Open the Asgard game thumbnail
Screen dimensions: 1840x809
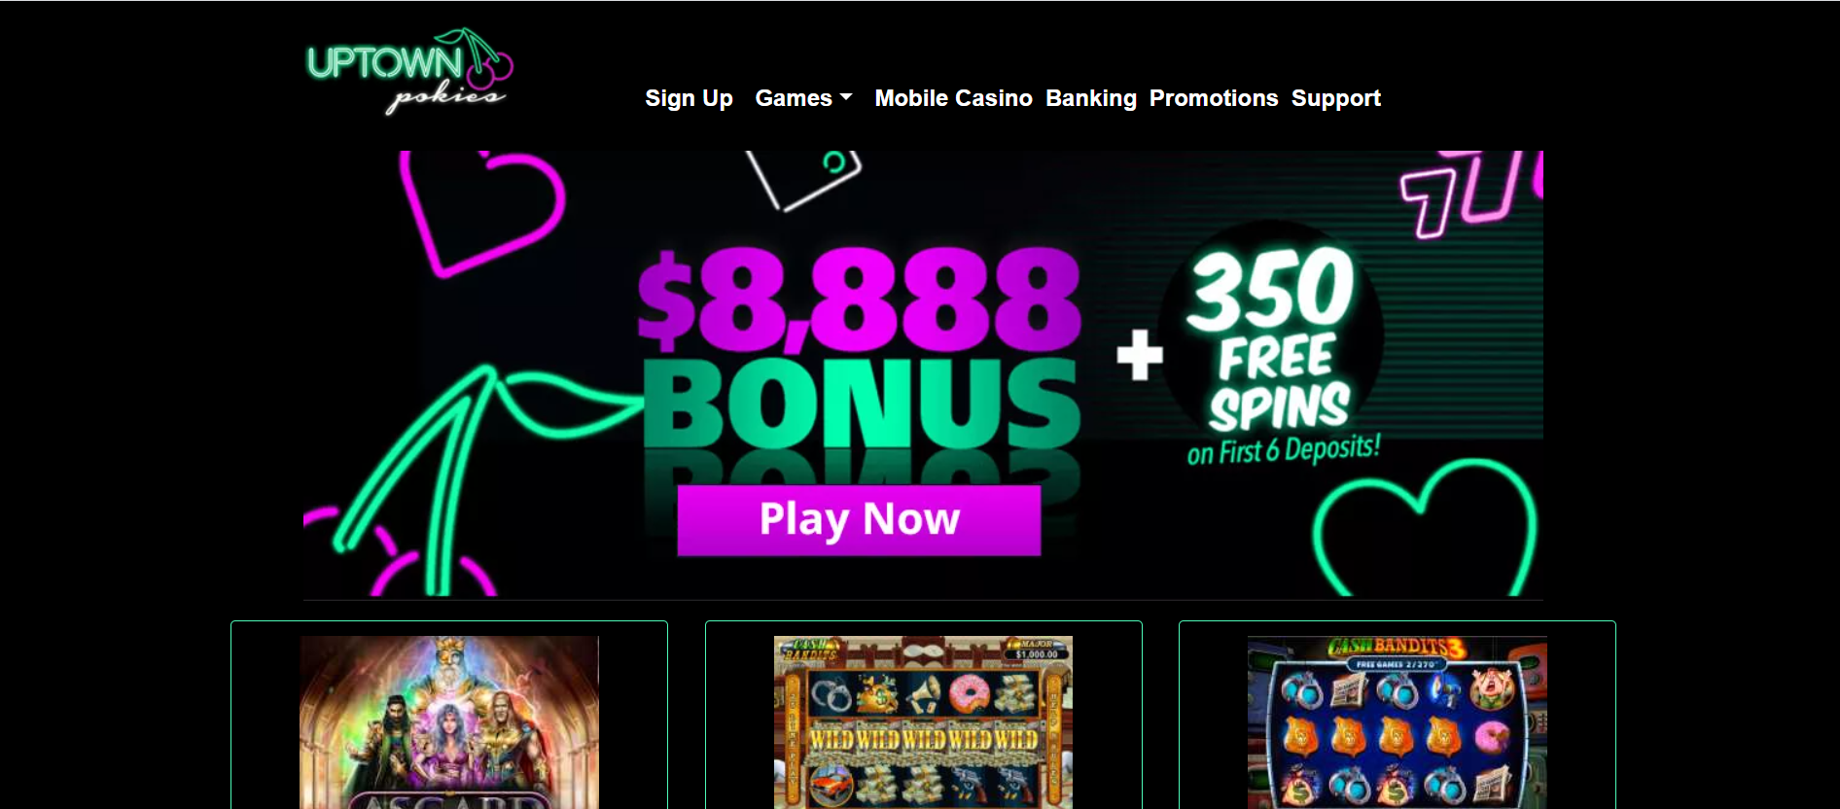449,722
